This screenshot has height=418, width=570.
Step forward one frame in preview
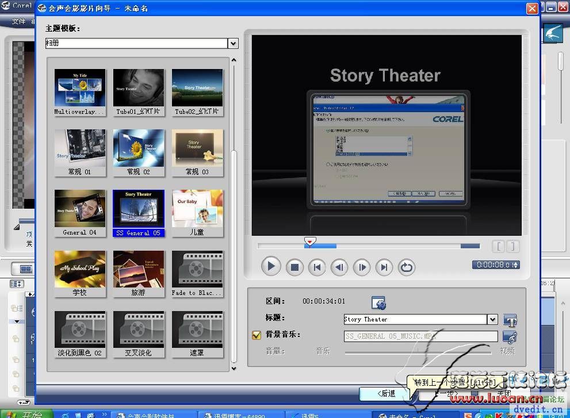(x=362, y=267)
